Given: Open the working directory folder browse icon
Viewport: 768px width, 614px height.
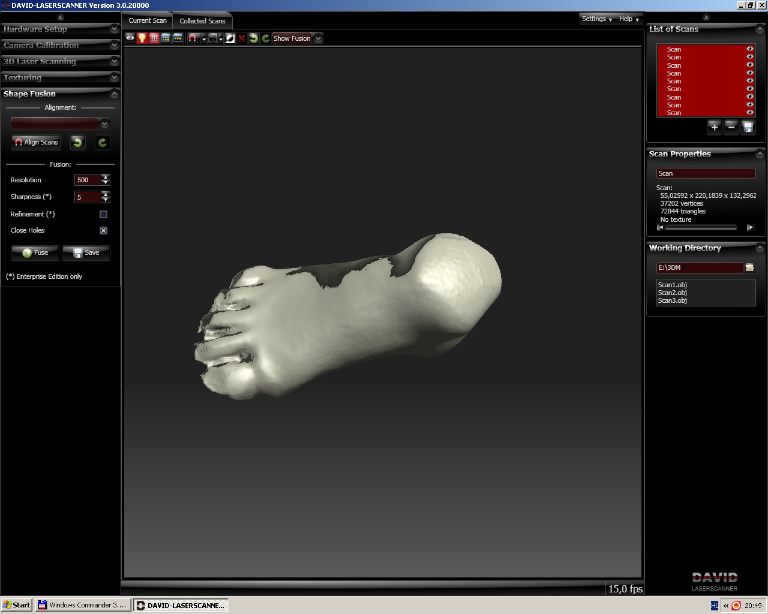Looking at the screenshot, I should tap(749, 268).
